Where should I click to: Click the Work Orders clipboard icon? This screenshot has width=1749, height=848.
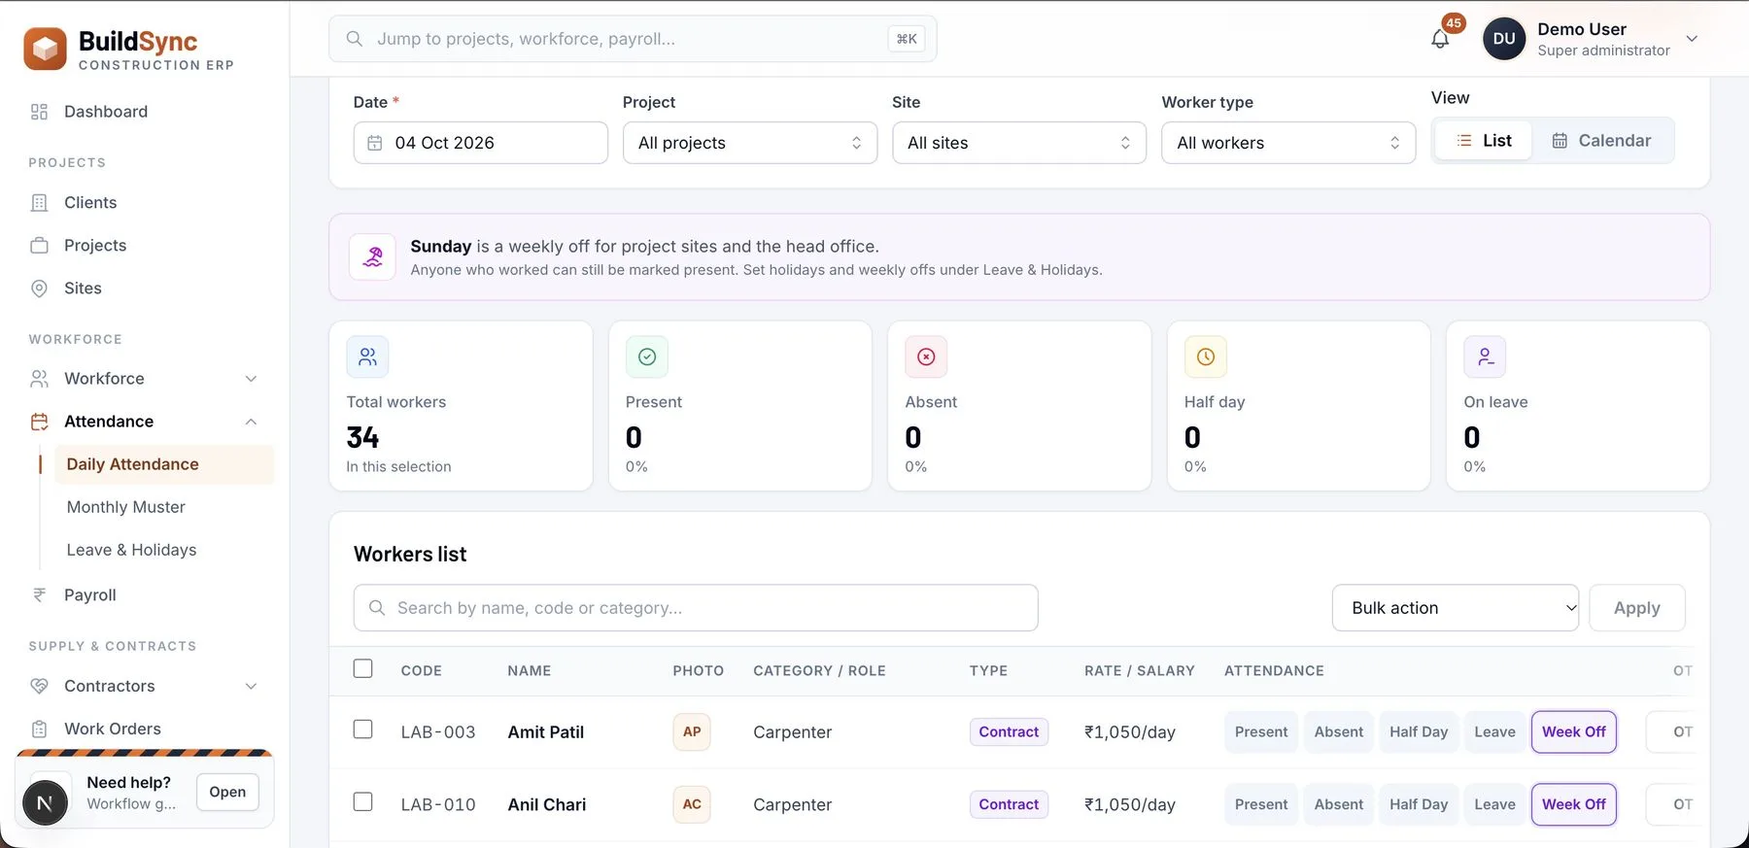pyautogui.click(x=39, y=729)
